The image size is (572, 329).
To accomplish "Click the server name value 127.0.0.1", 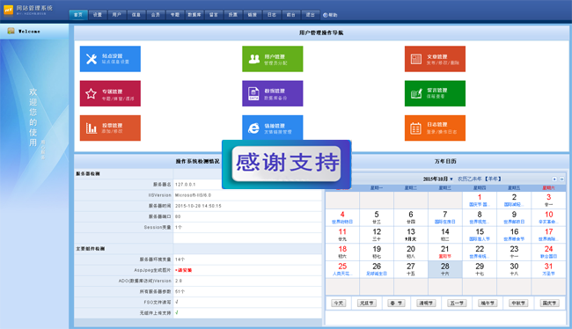I will pos(186,185).
